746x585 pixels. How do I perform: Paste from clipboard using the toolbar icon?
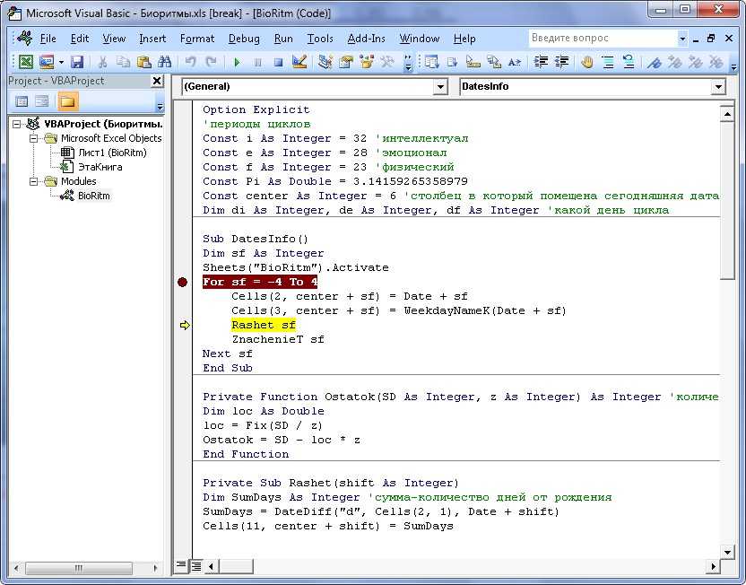(143, 62)
